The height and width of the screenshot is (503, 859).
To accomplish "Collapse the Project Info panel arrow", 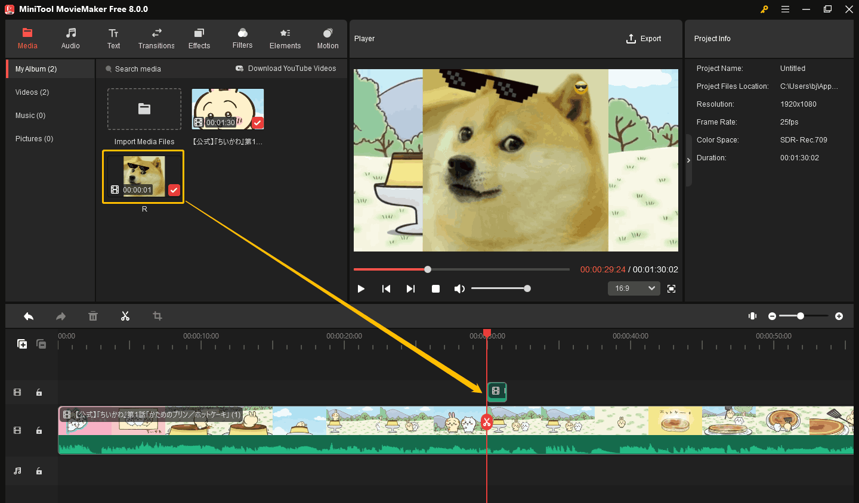I will (x=688, y=160).
